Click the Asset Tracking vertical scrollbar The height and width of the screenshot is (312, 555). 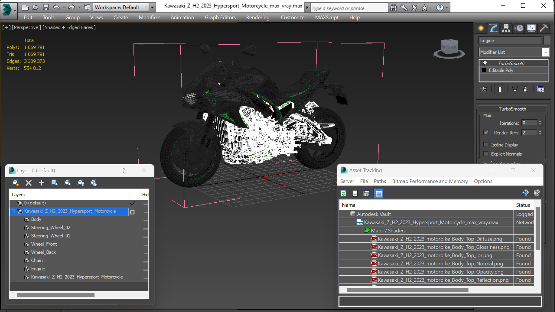(537, 228)
